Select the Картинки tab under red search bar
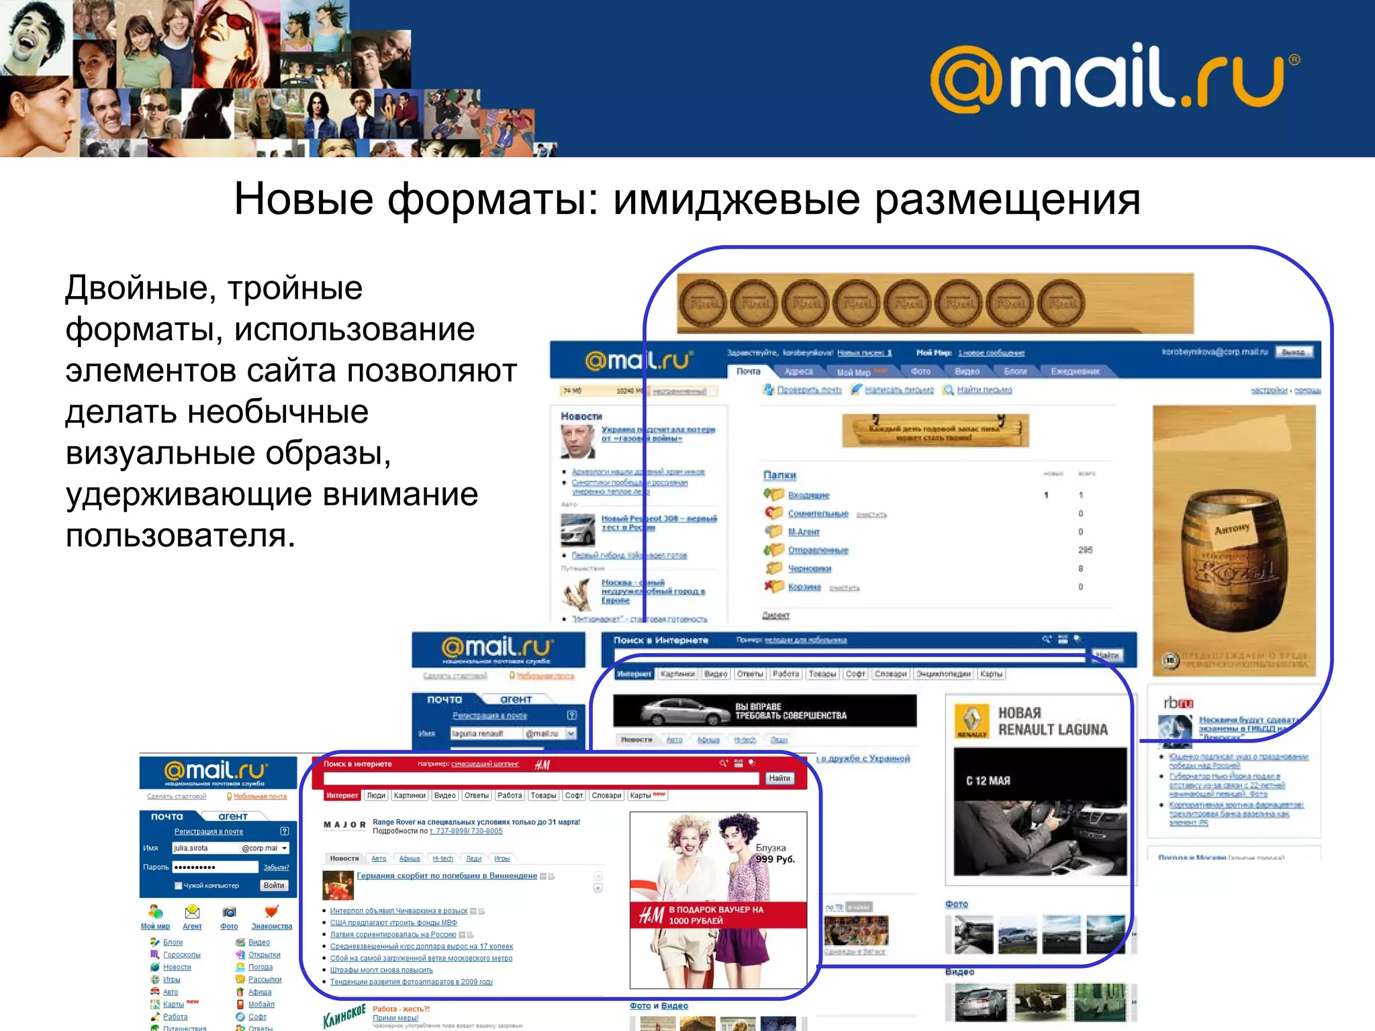This screenshot has width=1375, height=1031. click(410, 795)
